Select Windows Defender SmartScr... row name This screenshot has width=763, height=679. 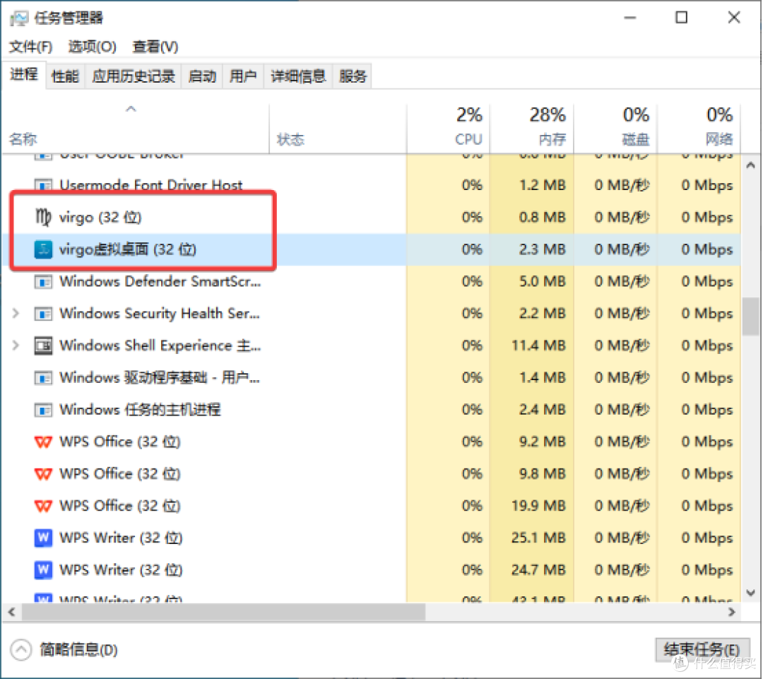click(160, 281)
